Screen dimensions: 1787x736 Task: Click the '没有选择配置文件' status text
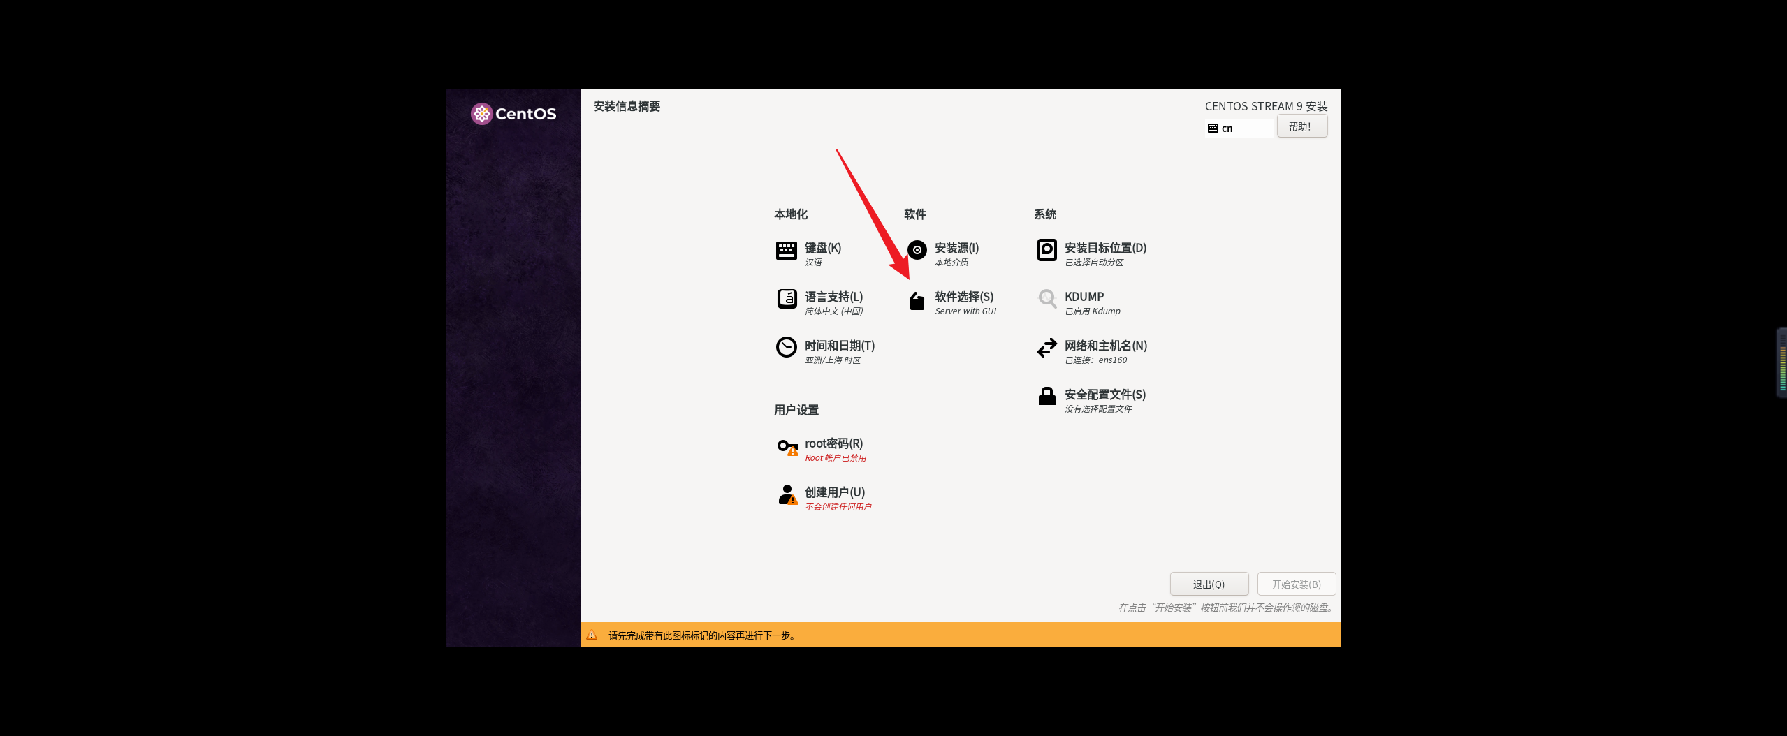1098,409
